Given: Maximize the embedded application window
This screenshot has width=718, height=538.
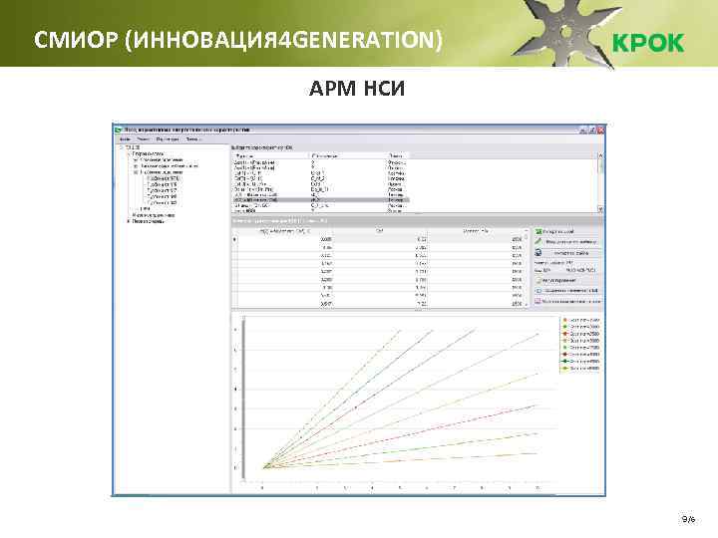Looking at the screenshot, I should point(592,131).
